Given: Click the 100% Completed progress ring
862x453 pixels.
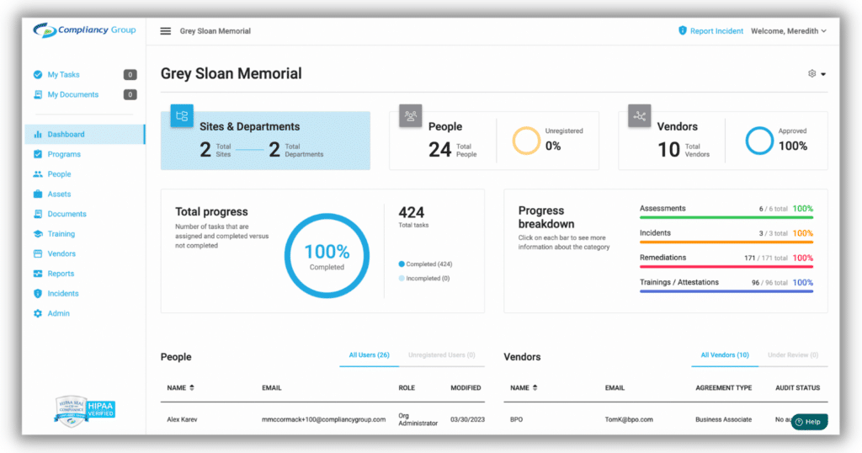Looking at the screenshot, I should (x=327, y=256).
